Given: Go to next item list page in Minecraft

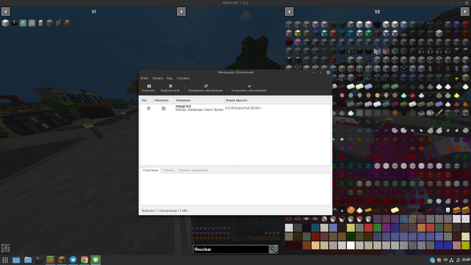Looking at the screenshot, I should (465, 12).
